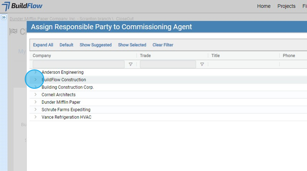
Task: Click the Company column filter icon
Action: [x=131, y=64]
